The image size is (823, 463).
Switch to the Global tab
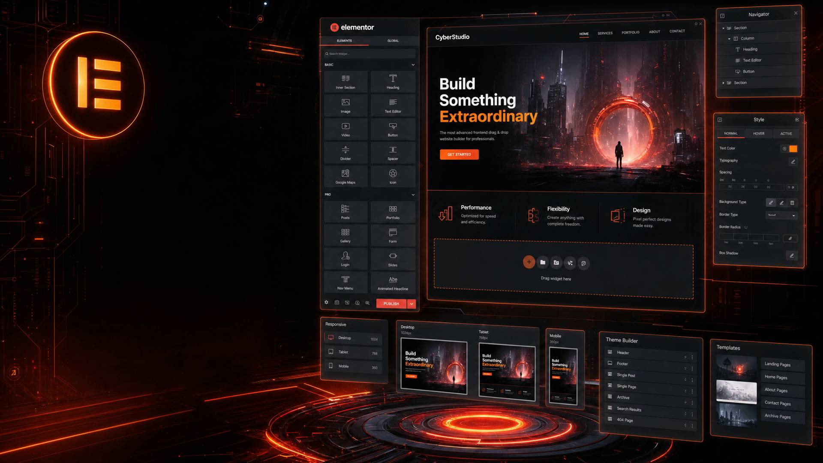click(x=393, y=41)
